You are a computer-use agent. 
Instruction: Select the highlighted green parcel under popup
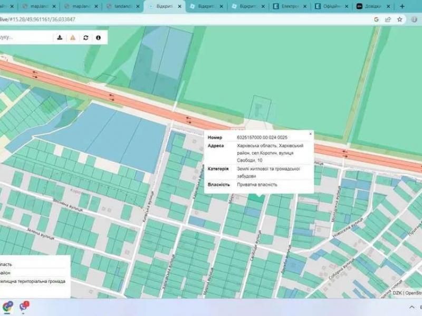256,200
